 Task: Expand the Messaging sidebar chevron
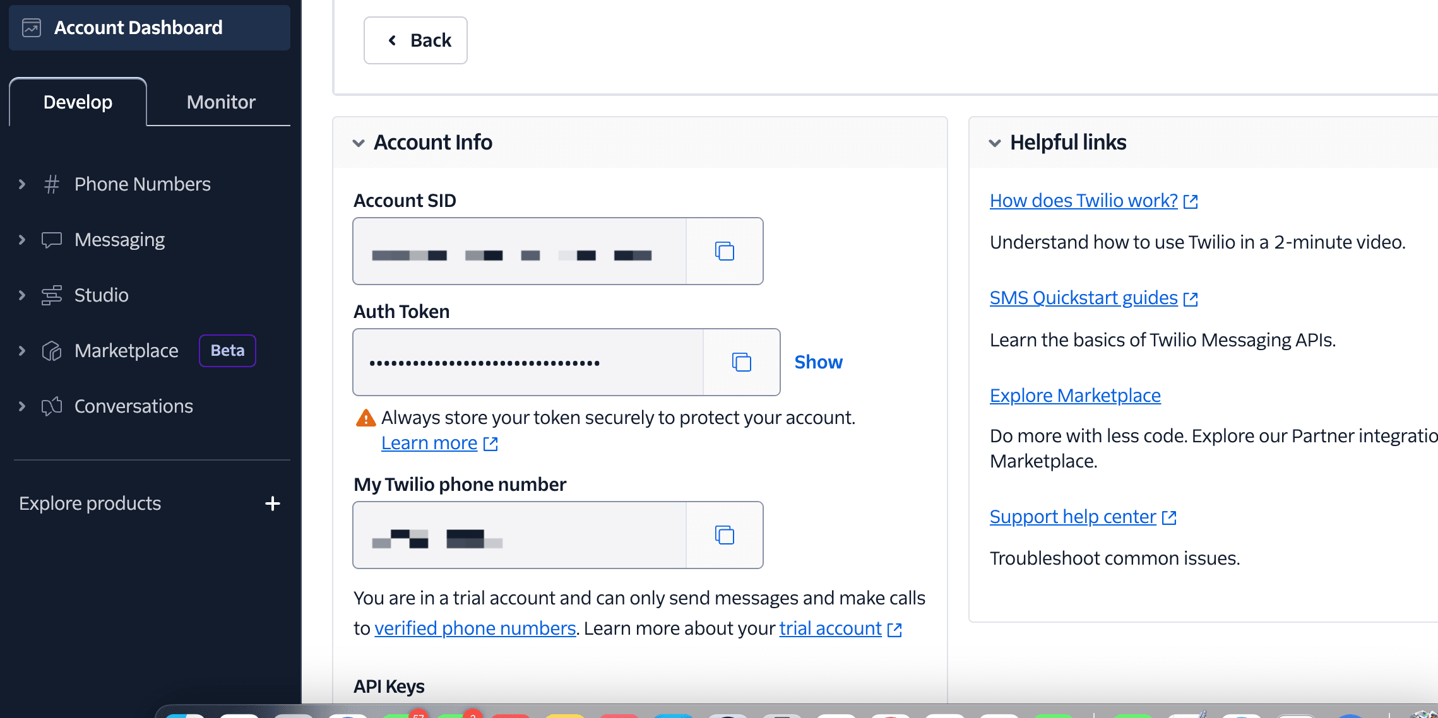pos(22,240)
